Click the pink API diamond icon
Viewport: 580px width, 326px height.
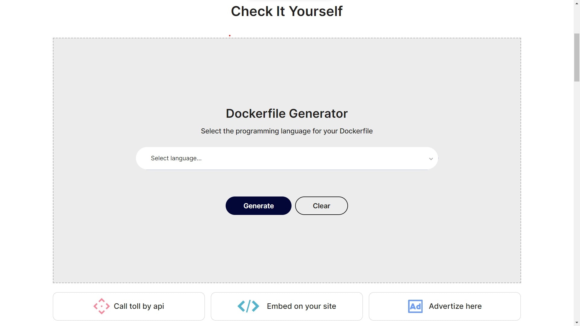coord(101,306)
